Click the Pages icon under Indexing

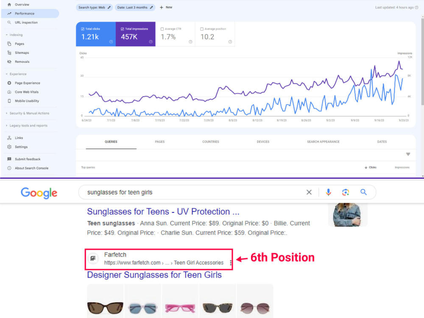9,44
